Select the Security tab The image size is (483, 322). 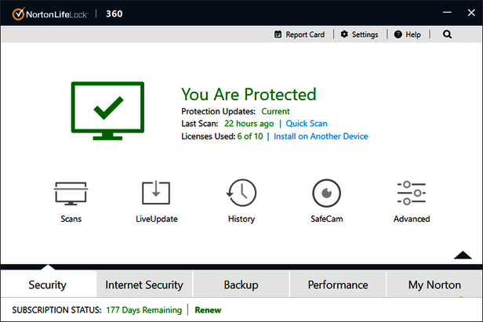click(x=48, y=284)
